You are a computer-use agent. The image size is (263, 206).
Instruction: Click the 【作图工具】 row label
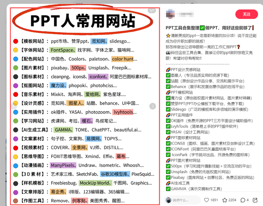coord(33,201)
